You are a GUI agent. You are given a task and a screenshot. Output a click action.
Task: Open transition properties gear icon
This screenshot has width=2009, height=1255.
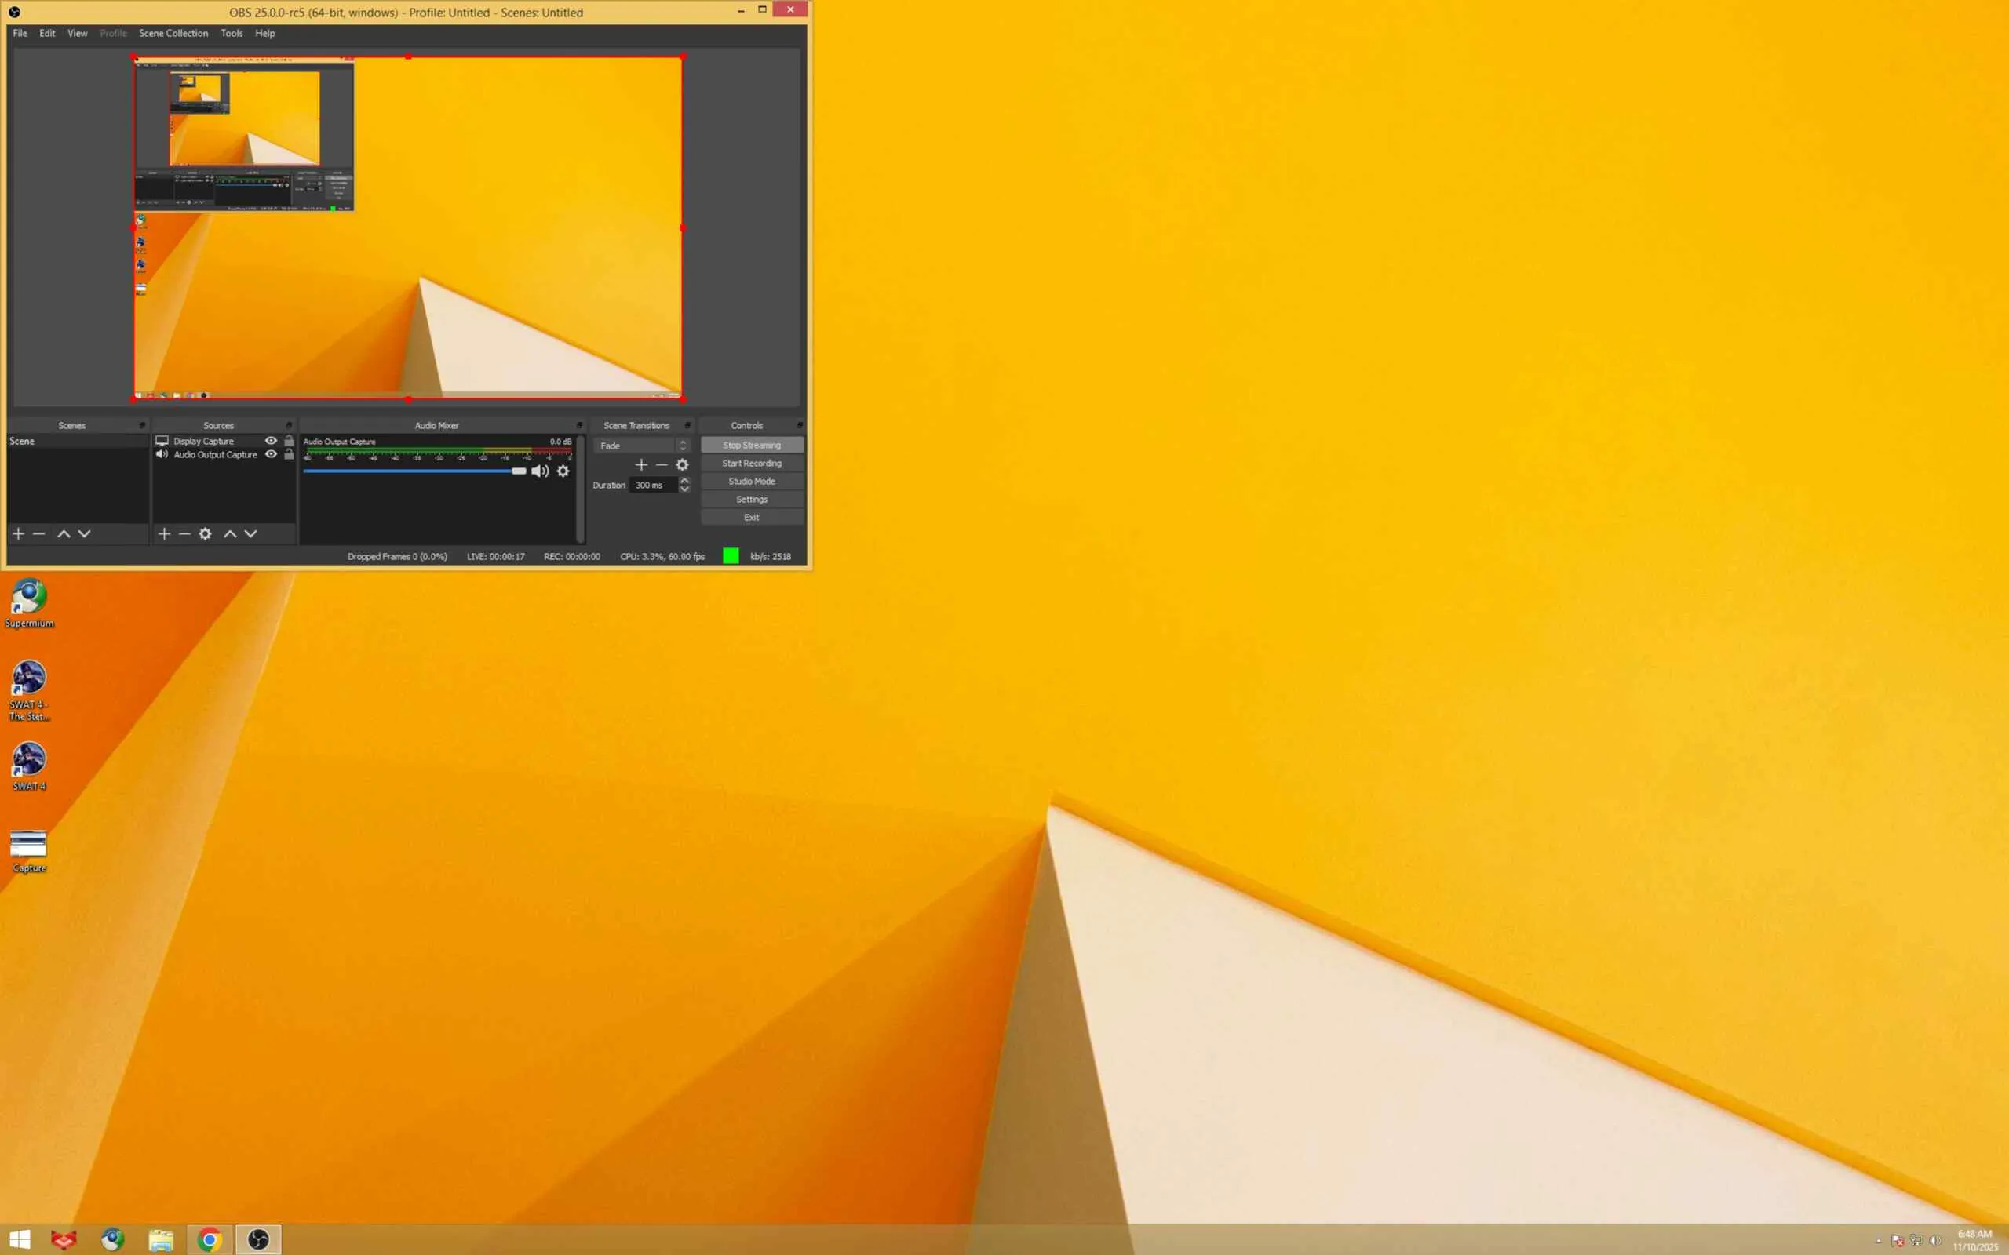tap(683, 465)
